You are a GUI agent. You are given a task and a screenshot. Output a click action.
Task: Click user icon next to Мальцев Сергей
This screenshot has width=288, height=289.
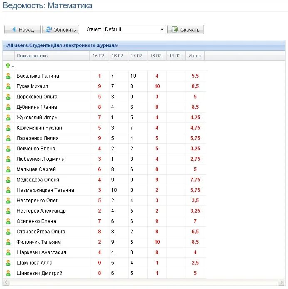coord(8,169)
